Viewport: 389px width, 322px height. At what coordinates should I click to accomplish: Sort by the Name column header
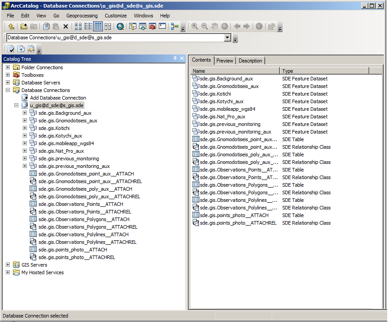click(235, 71)
